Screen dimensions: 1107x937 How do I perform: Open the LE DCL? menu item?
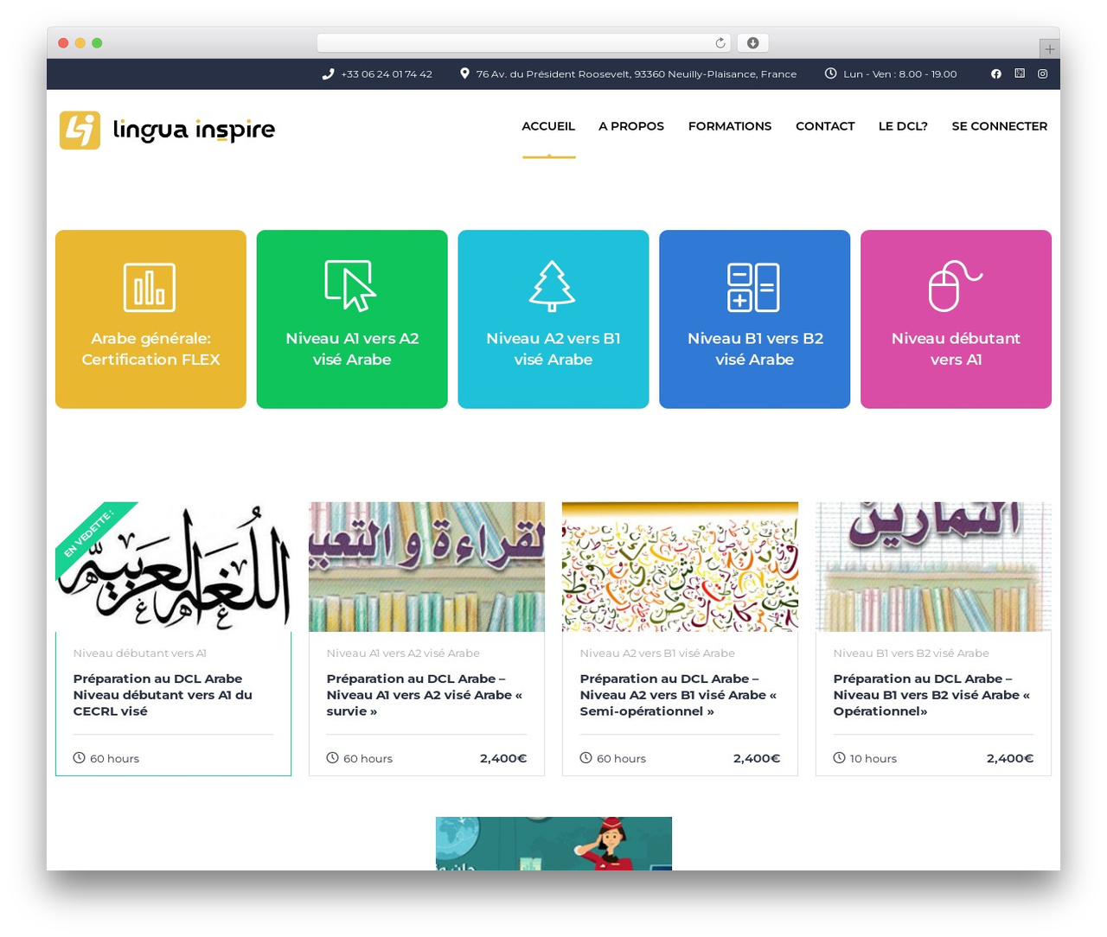[x=903, y=126]
